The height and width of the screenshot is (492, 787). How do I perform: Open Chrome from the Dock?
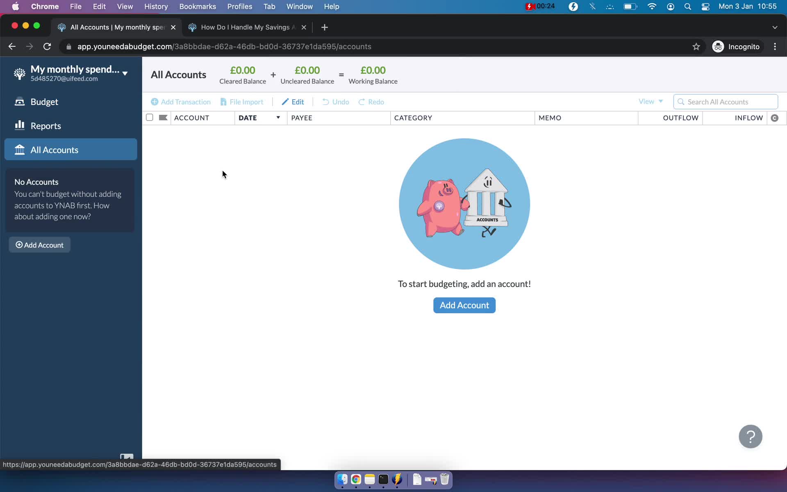click(356, 479)
